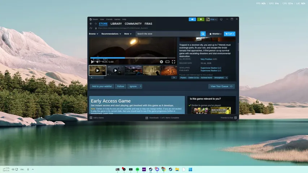Switch to the LIBRARY tab
Screen dimensions: 308x173
click(x=116, y=24)
